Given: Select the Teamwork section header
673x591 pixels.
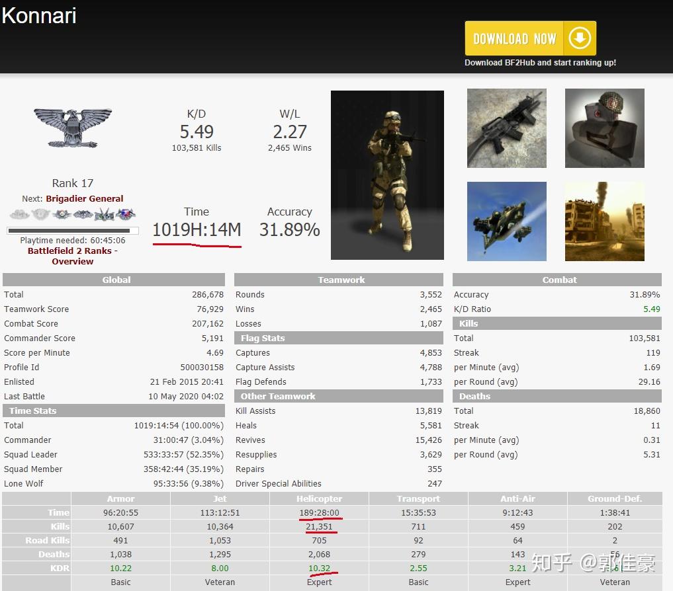Looking at the screenshot, I should (339, 280).
